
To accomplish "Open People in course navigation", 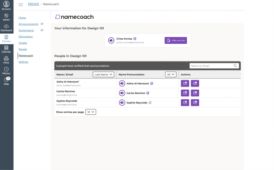I will click(23, 49).
